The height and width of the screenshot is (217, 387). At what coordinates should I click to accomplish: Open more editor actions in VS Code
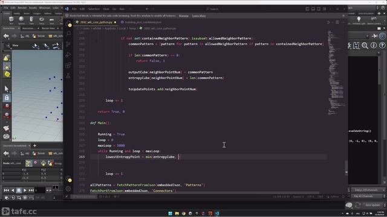coord(343,22)
